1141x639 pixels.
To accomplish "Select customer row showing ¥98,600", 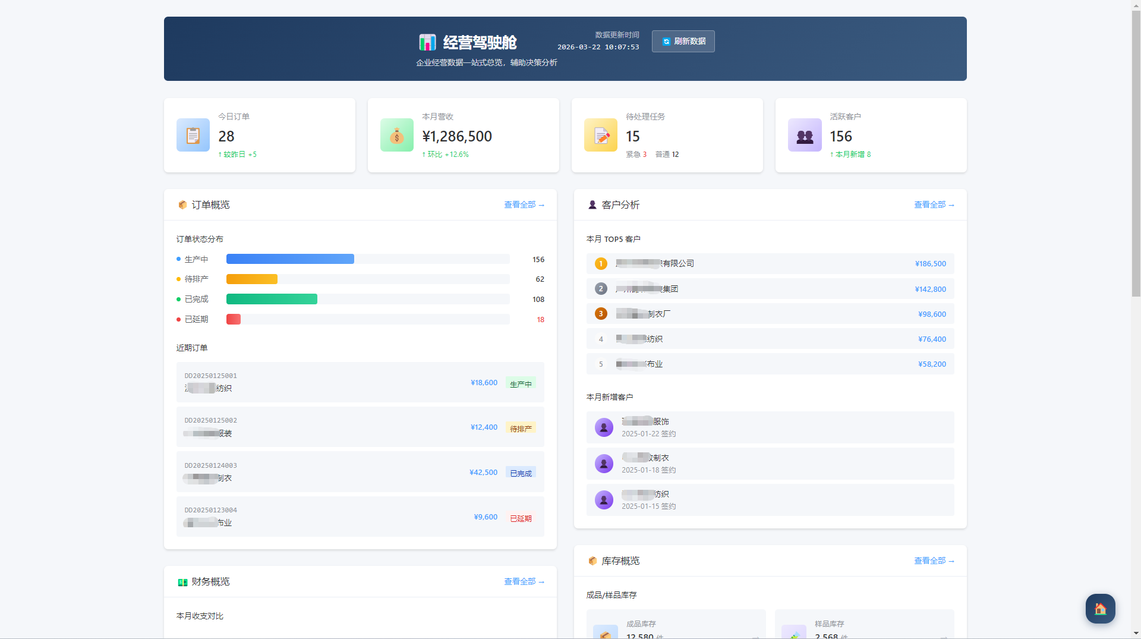I will [x=770, y=314].
